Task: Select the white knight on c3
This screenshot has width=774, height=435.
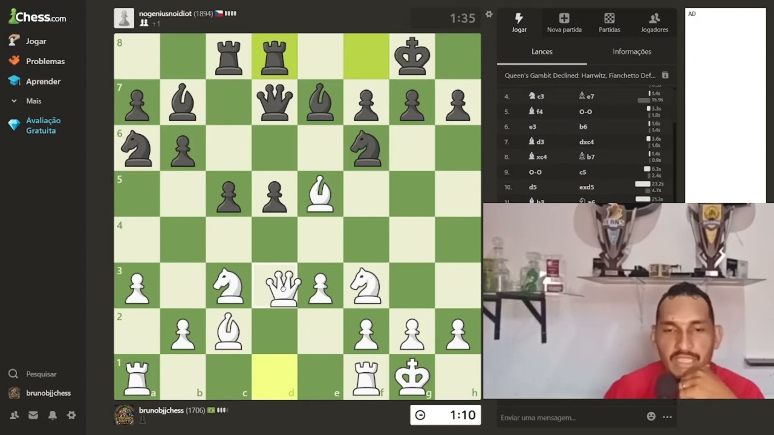Action: click(229, 285)
